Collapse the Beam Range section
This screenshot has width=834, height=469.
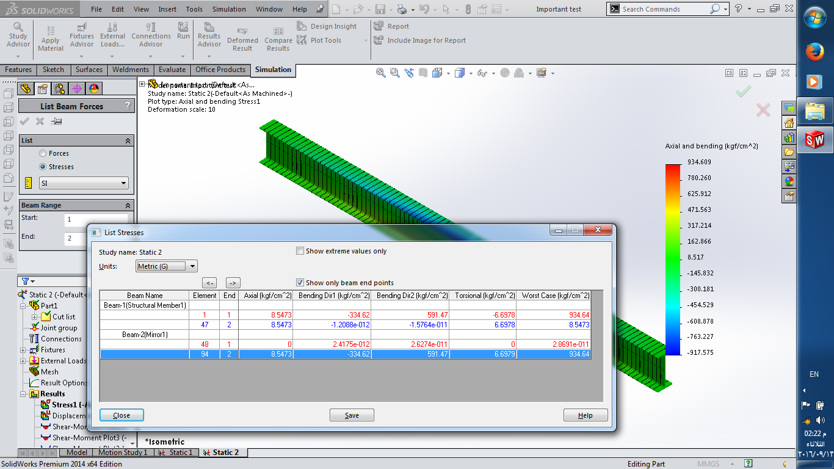(128, 206)
